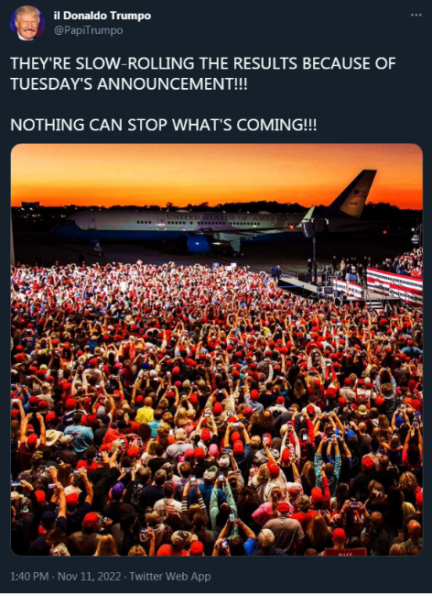432x596 pixels.
Task: Open the il Donaldo Trumpo display name link
Action: (102, 16)
